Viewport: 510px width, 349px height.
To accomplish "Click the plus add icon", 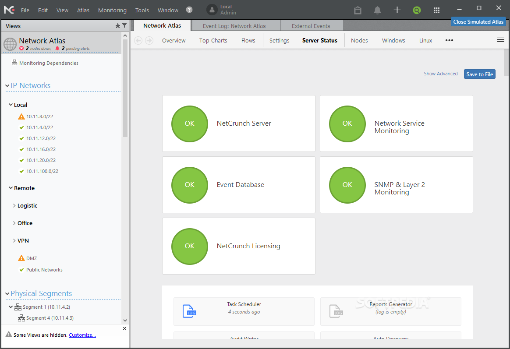I will point(397,10).
